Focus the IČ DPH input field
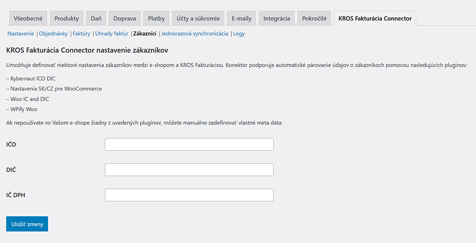The width and height of the screenshot is (476, 243). pyautogui.click(x=189, y=195)
